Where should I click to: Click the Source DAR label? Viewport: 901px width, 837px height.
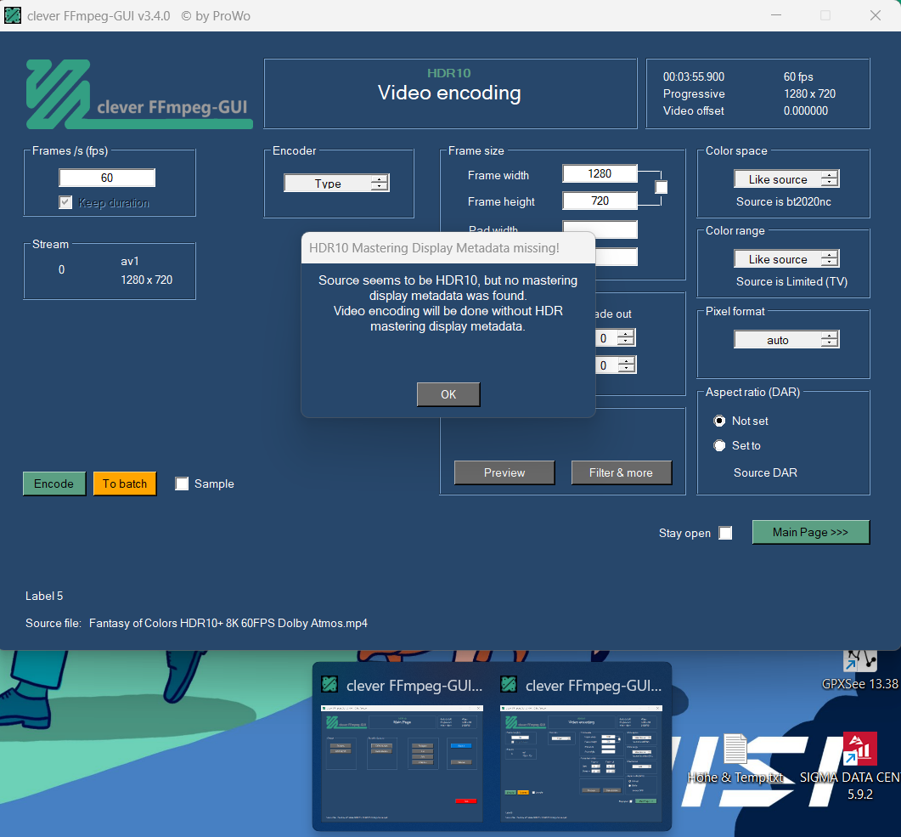[765, 472]
